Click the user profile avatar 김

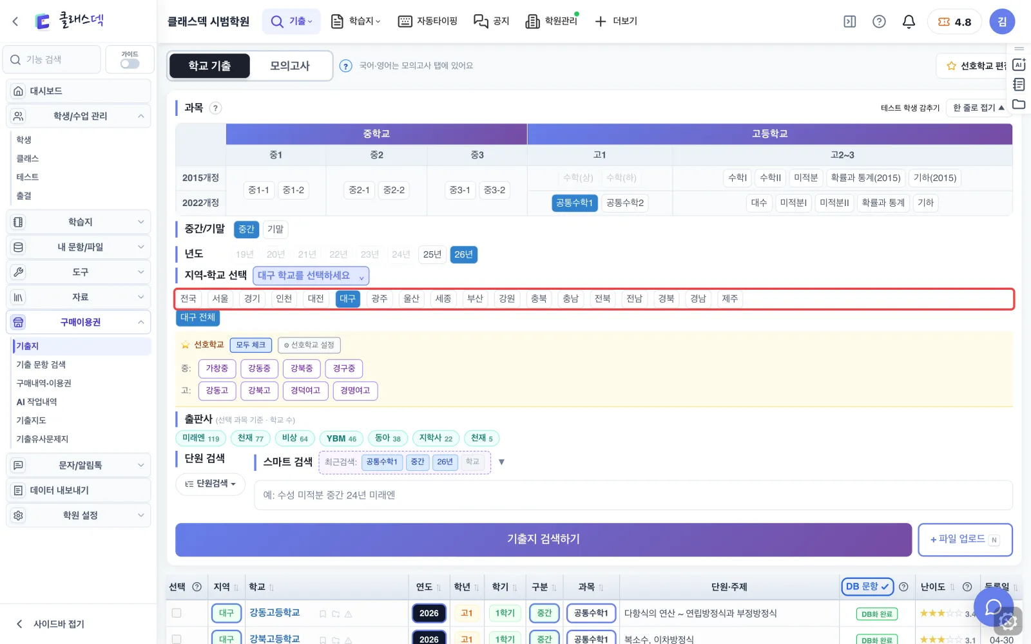tap(1002, 22)
